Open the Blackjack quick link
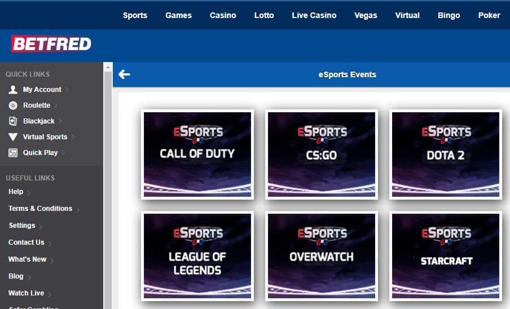This screenshot has height=309, width=510. 39,121
